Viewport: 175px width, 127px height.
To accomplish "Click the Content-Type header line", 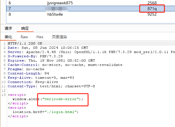I will 51,86.
